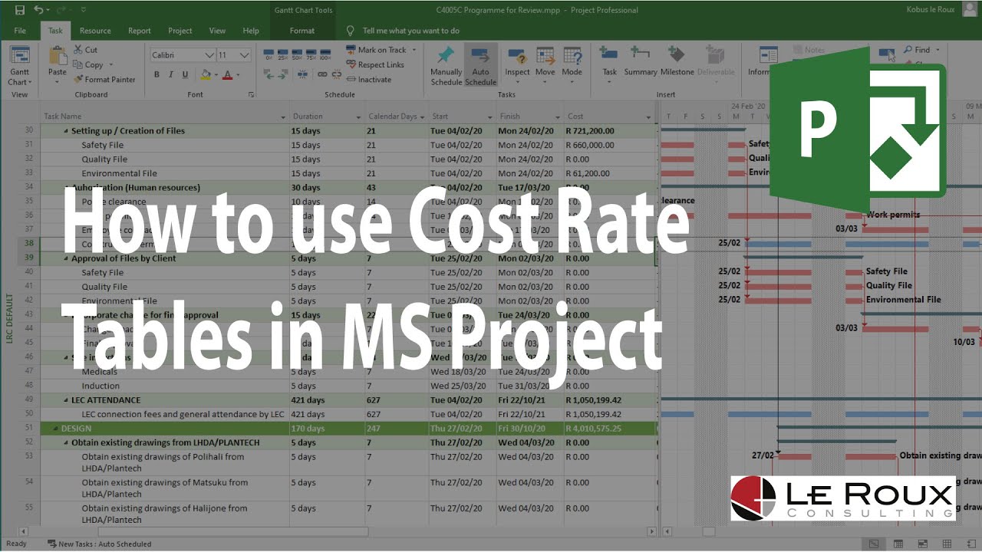Mark task 100% complete
Viewport: 982px width, 552px height.
(324, 55)
